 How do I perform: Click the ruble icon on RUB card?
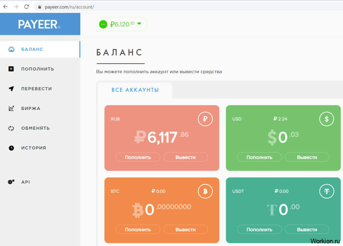pos(205,119)
